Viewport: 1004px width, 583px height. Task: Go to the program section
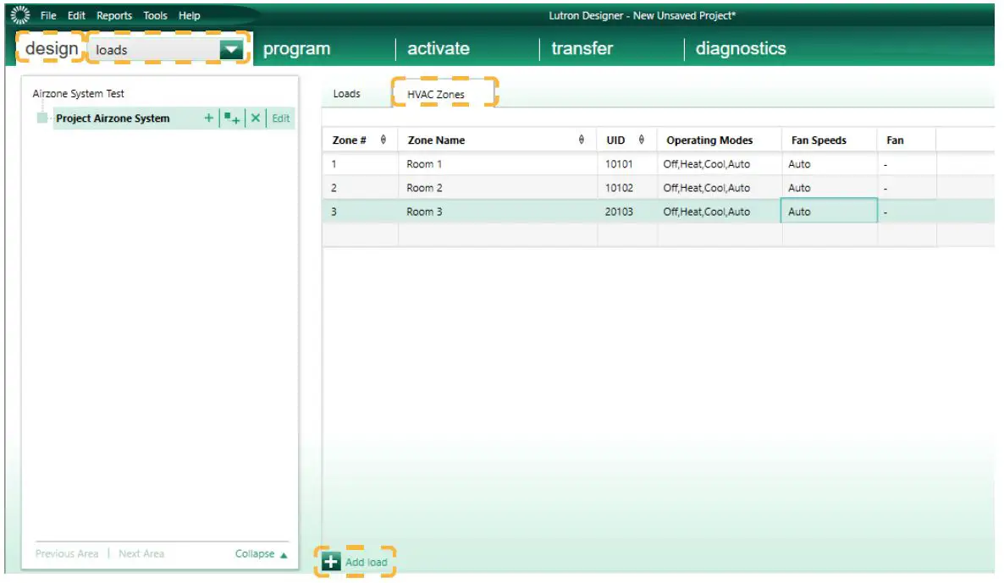[296, 48]
